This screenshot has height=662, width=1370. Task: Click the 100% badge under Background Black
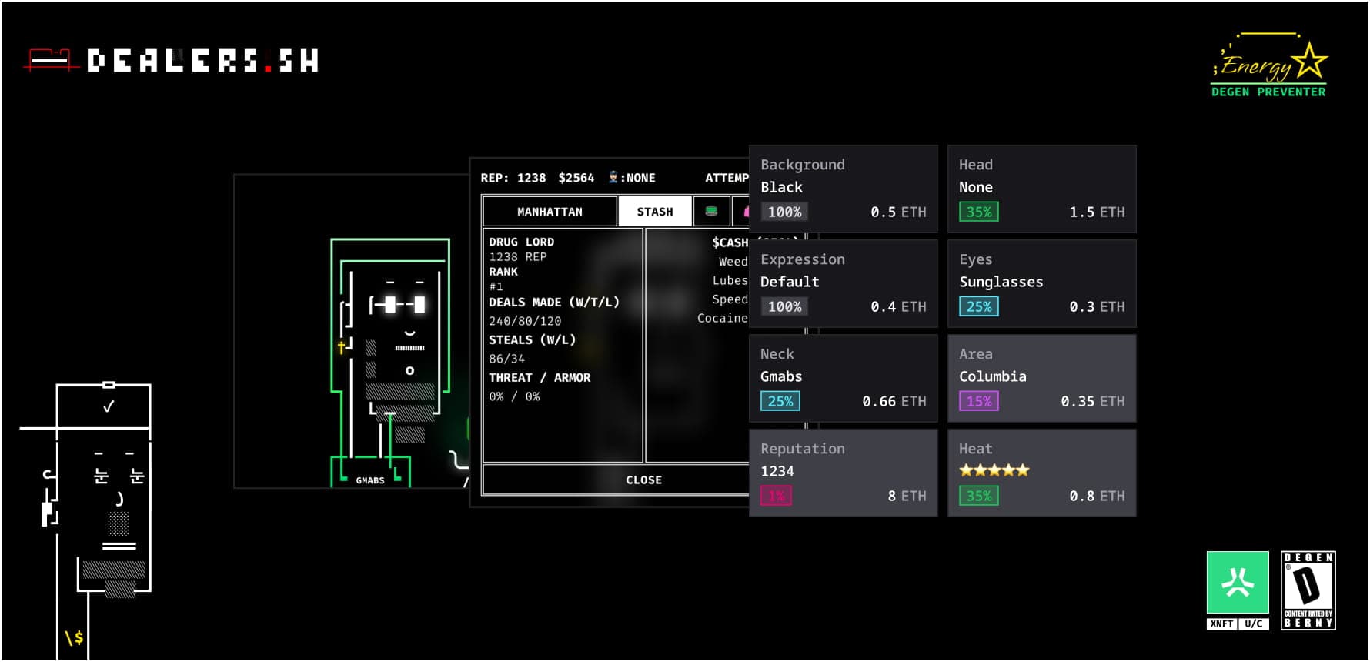784,212
